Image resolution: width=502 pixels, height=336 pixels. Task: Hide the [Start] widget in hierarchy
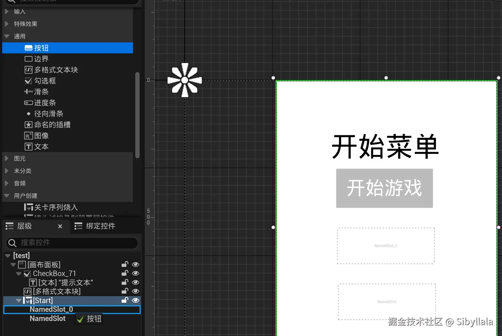(136, 300)
